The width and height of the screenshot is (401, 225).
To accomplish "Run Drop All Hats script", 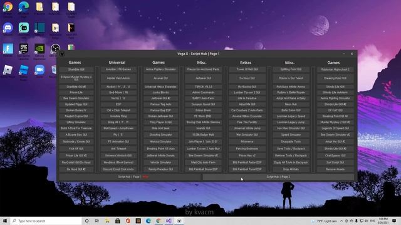I will (291, 169).
